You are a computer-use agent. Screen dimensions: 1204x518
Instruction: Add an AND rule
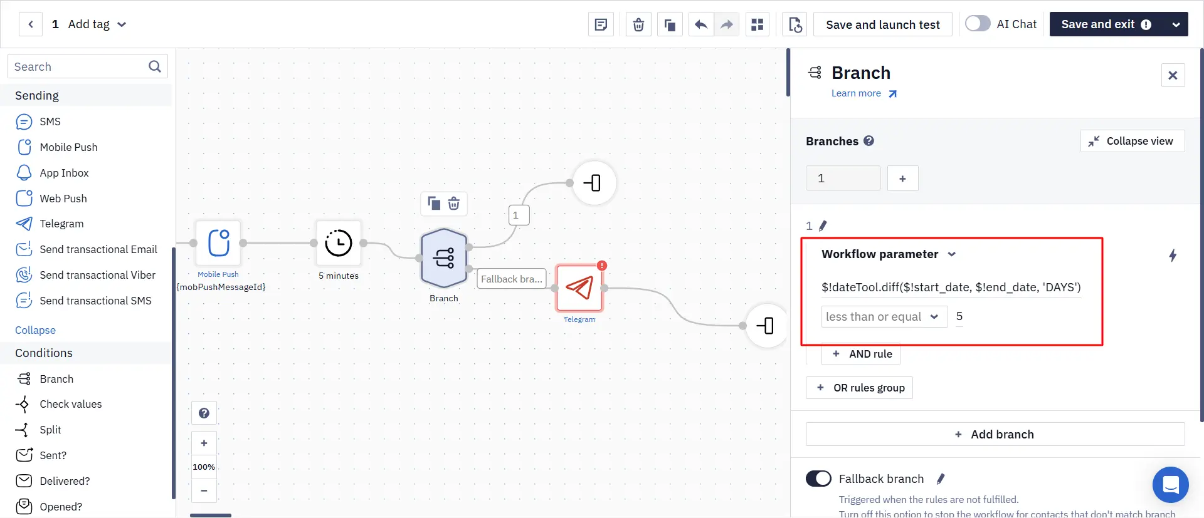point(861,354)
